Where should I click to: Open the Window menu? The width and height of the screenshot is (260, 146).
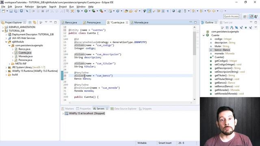click(81, 7)
